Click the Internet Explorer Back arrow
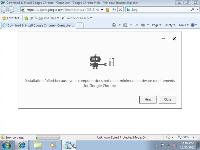200x150 pixels. 4,9
